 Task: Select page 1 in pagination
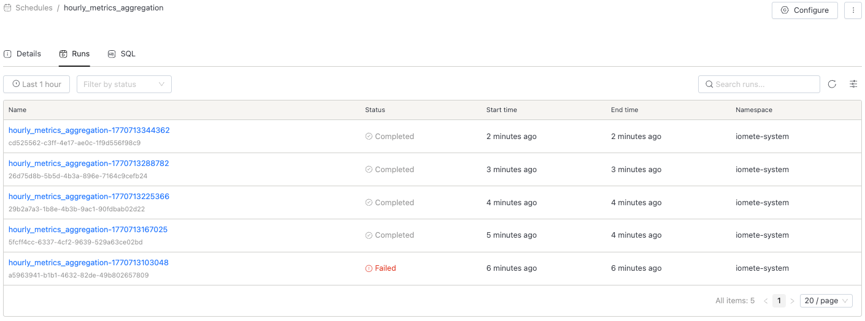tap(779, 301)
